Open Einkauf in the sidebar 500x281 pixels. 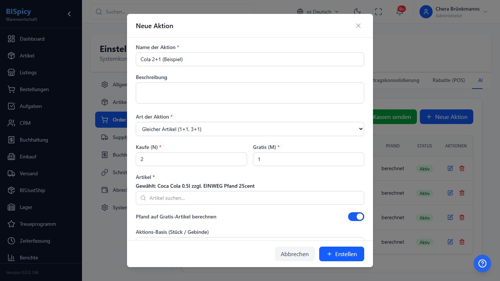pyautogui.click(x=41, y=157)
